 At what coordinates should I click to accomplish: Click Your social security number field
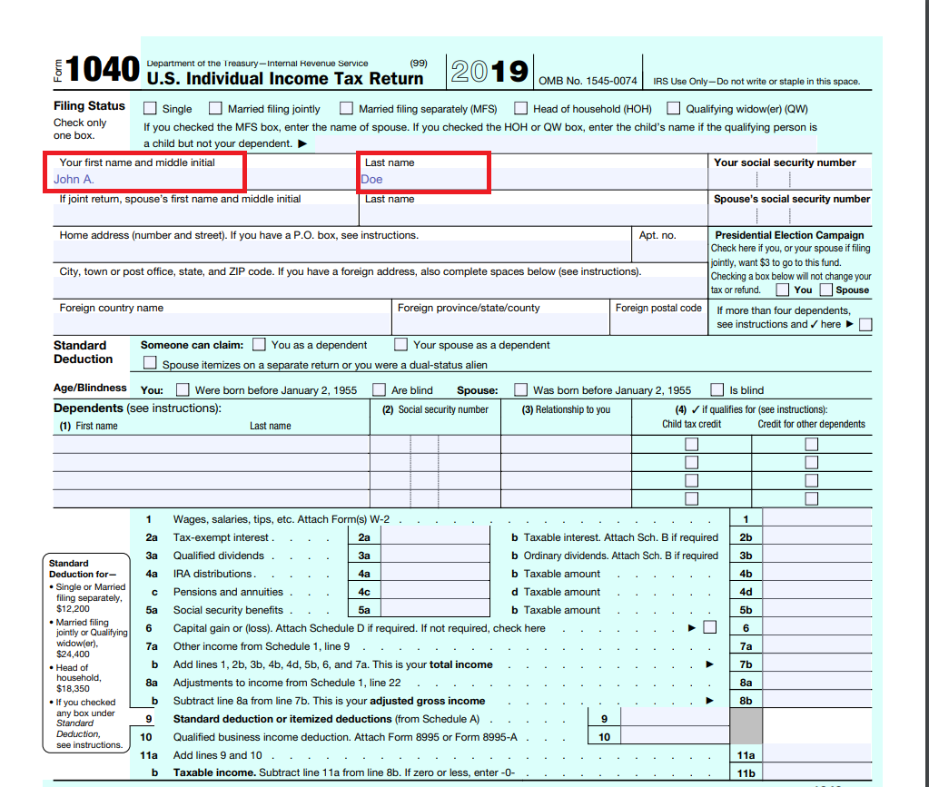tap(790, 179)
